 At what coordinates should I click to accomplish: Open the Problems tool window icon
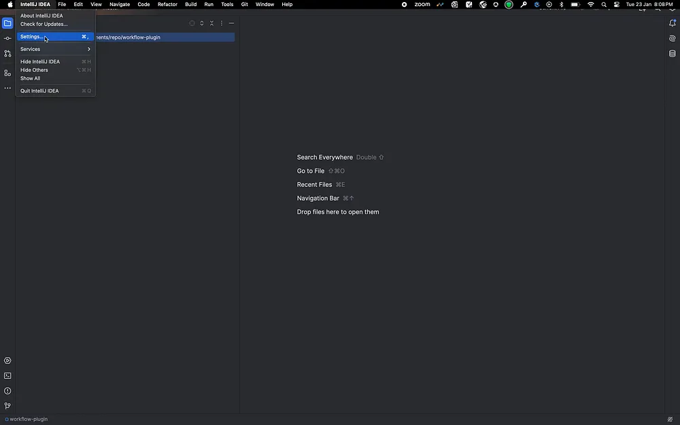click(x=7, y=391)
